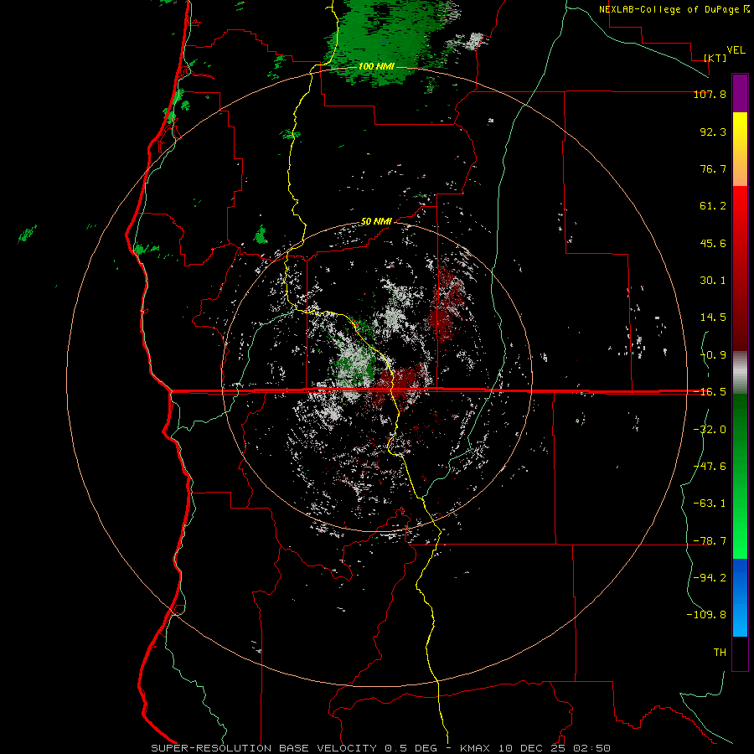Viewport: 754px width, 754px height.
Task: Select the 76.7 velocity scale value
Action: [713, 168]
